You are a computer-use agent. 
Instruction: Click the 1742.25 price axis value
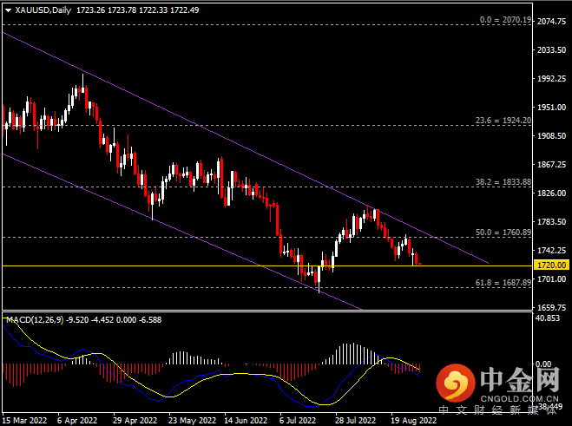pyautogui.click(x=551, y=251)
